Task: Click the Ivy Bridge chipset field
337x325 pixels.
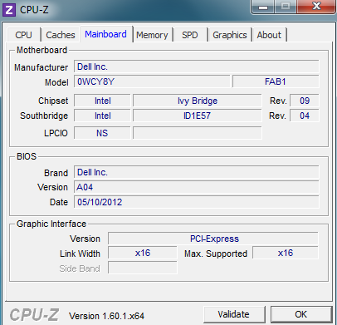Action: pyautogui.click(x=198, y=101)
